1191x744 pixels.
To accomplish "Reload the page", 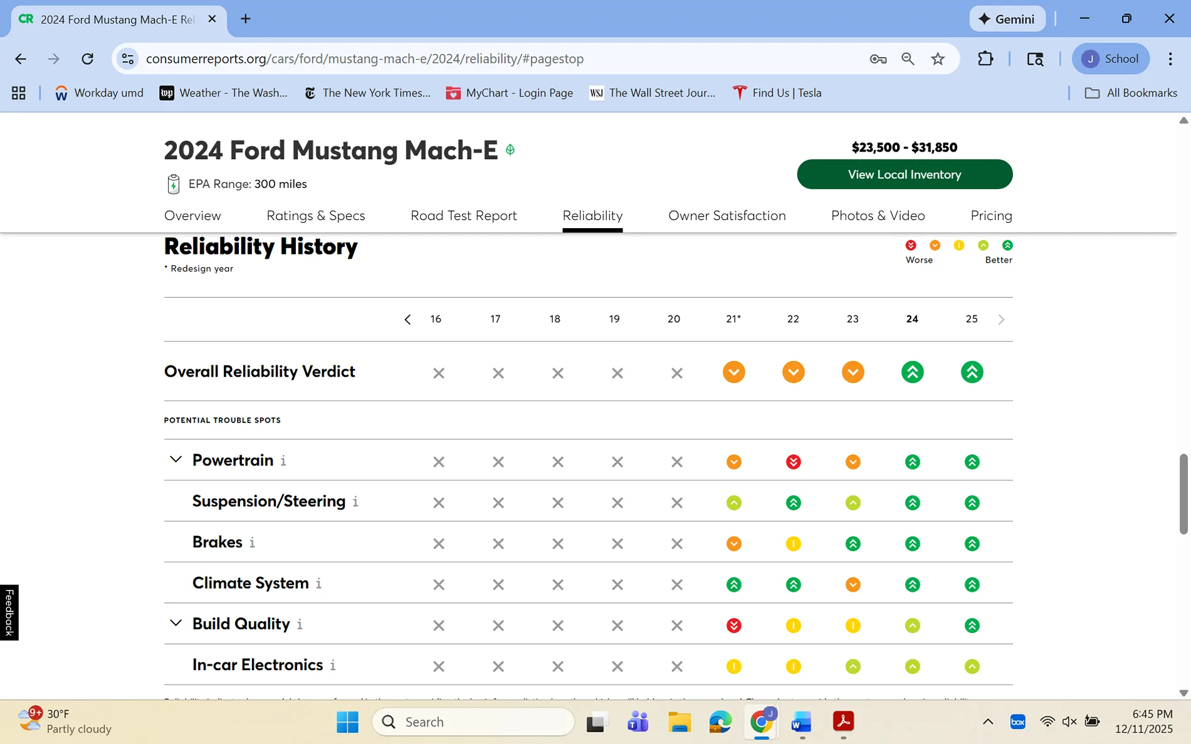I will click(x=88, y=59).
